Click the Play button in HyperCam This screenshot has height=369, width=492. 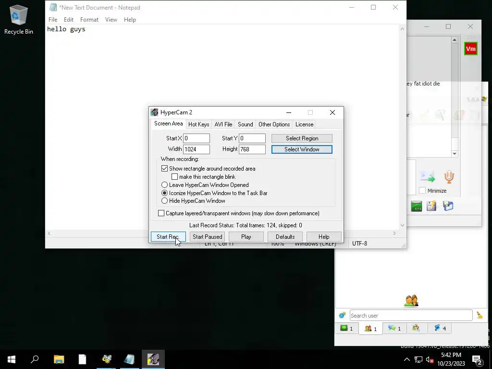(246, 236)
